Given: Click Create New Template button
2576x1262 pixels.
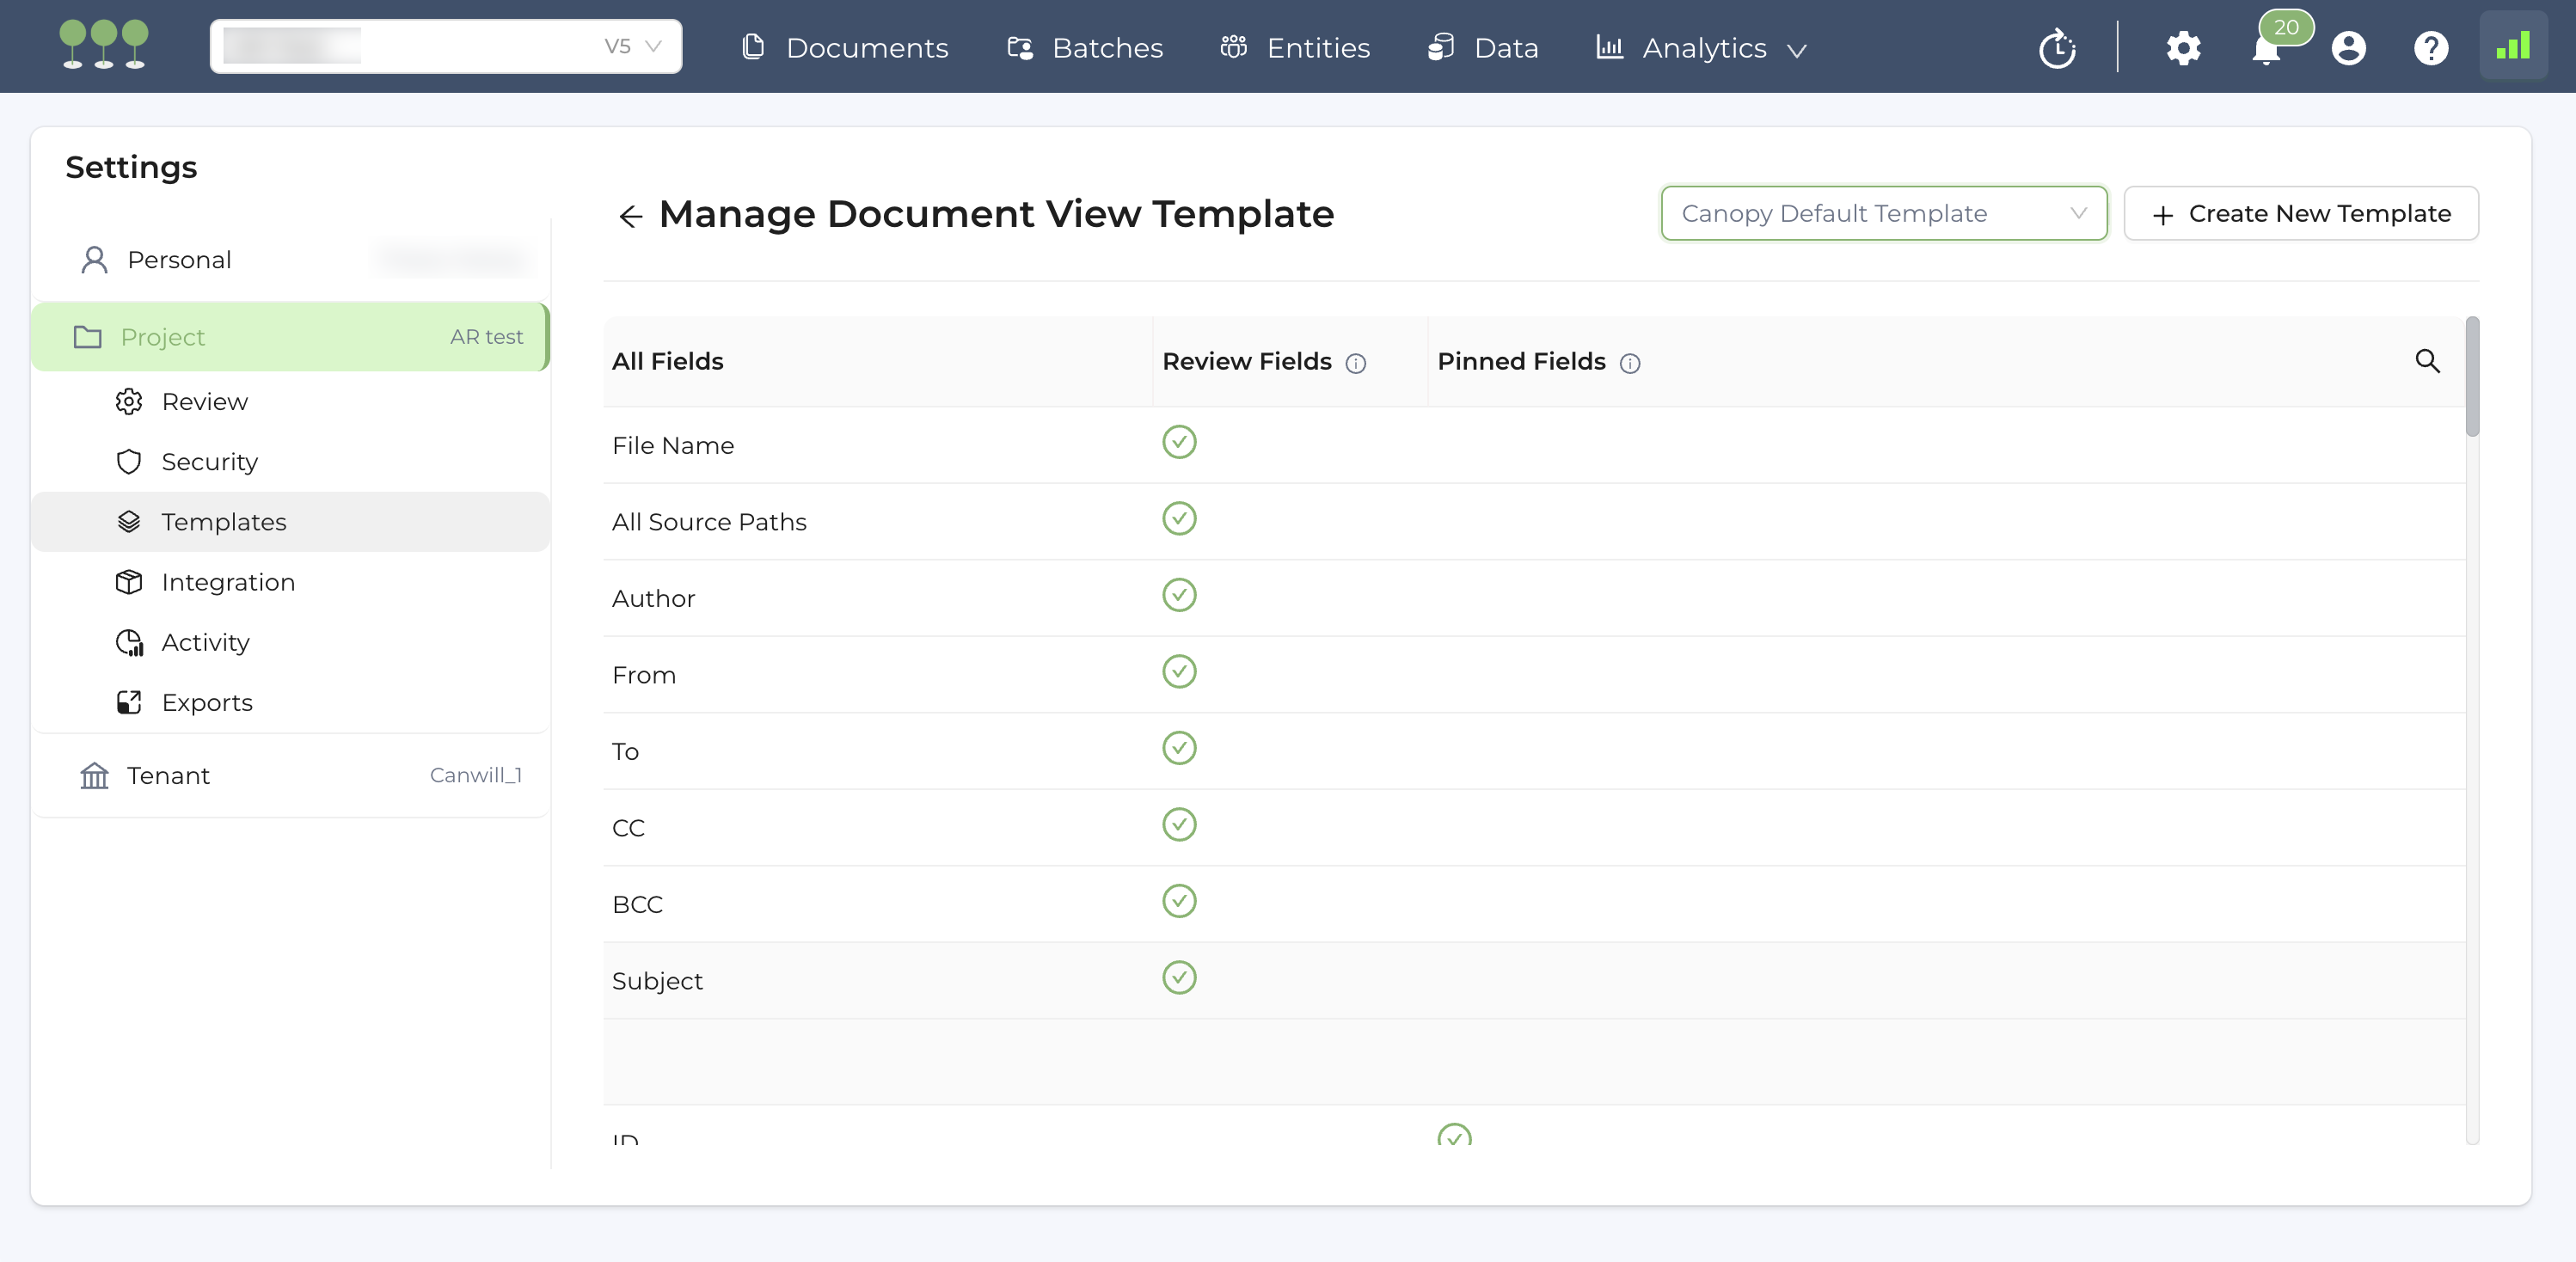Looking at the screenshot, I should 2300,213.
